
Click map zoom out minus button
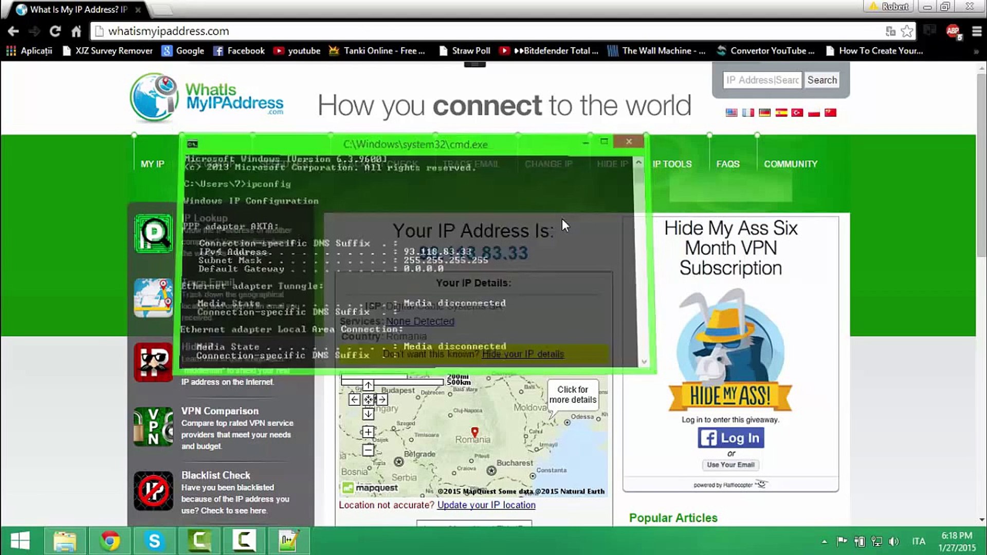click(368, 451)
